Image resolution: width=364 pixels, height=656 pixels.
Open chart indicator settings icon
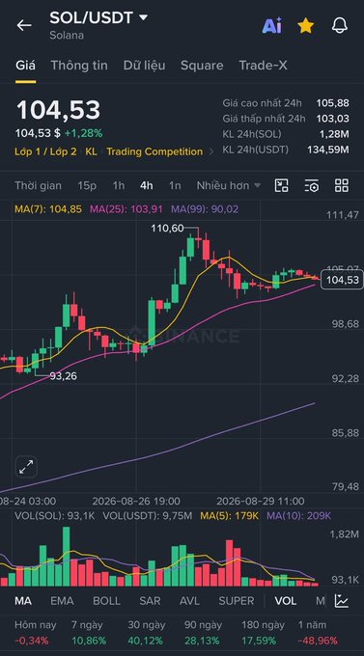pos(312,185)
